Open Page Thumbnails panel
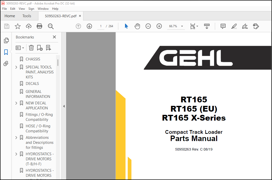The height and width of the screenshot is (180, 272). pos(6,40)
